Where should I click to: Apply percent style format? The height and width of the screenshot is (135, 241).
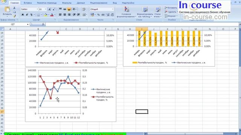[99, 15]
